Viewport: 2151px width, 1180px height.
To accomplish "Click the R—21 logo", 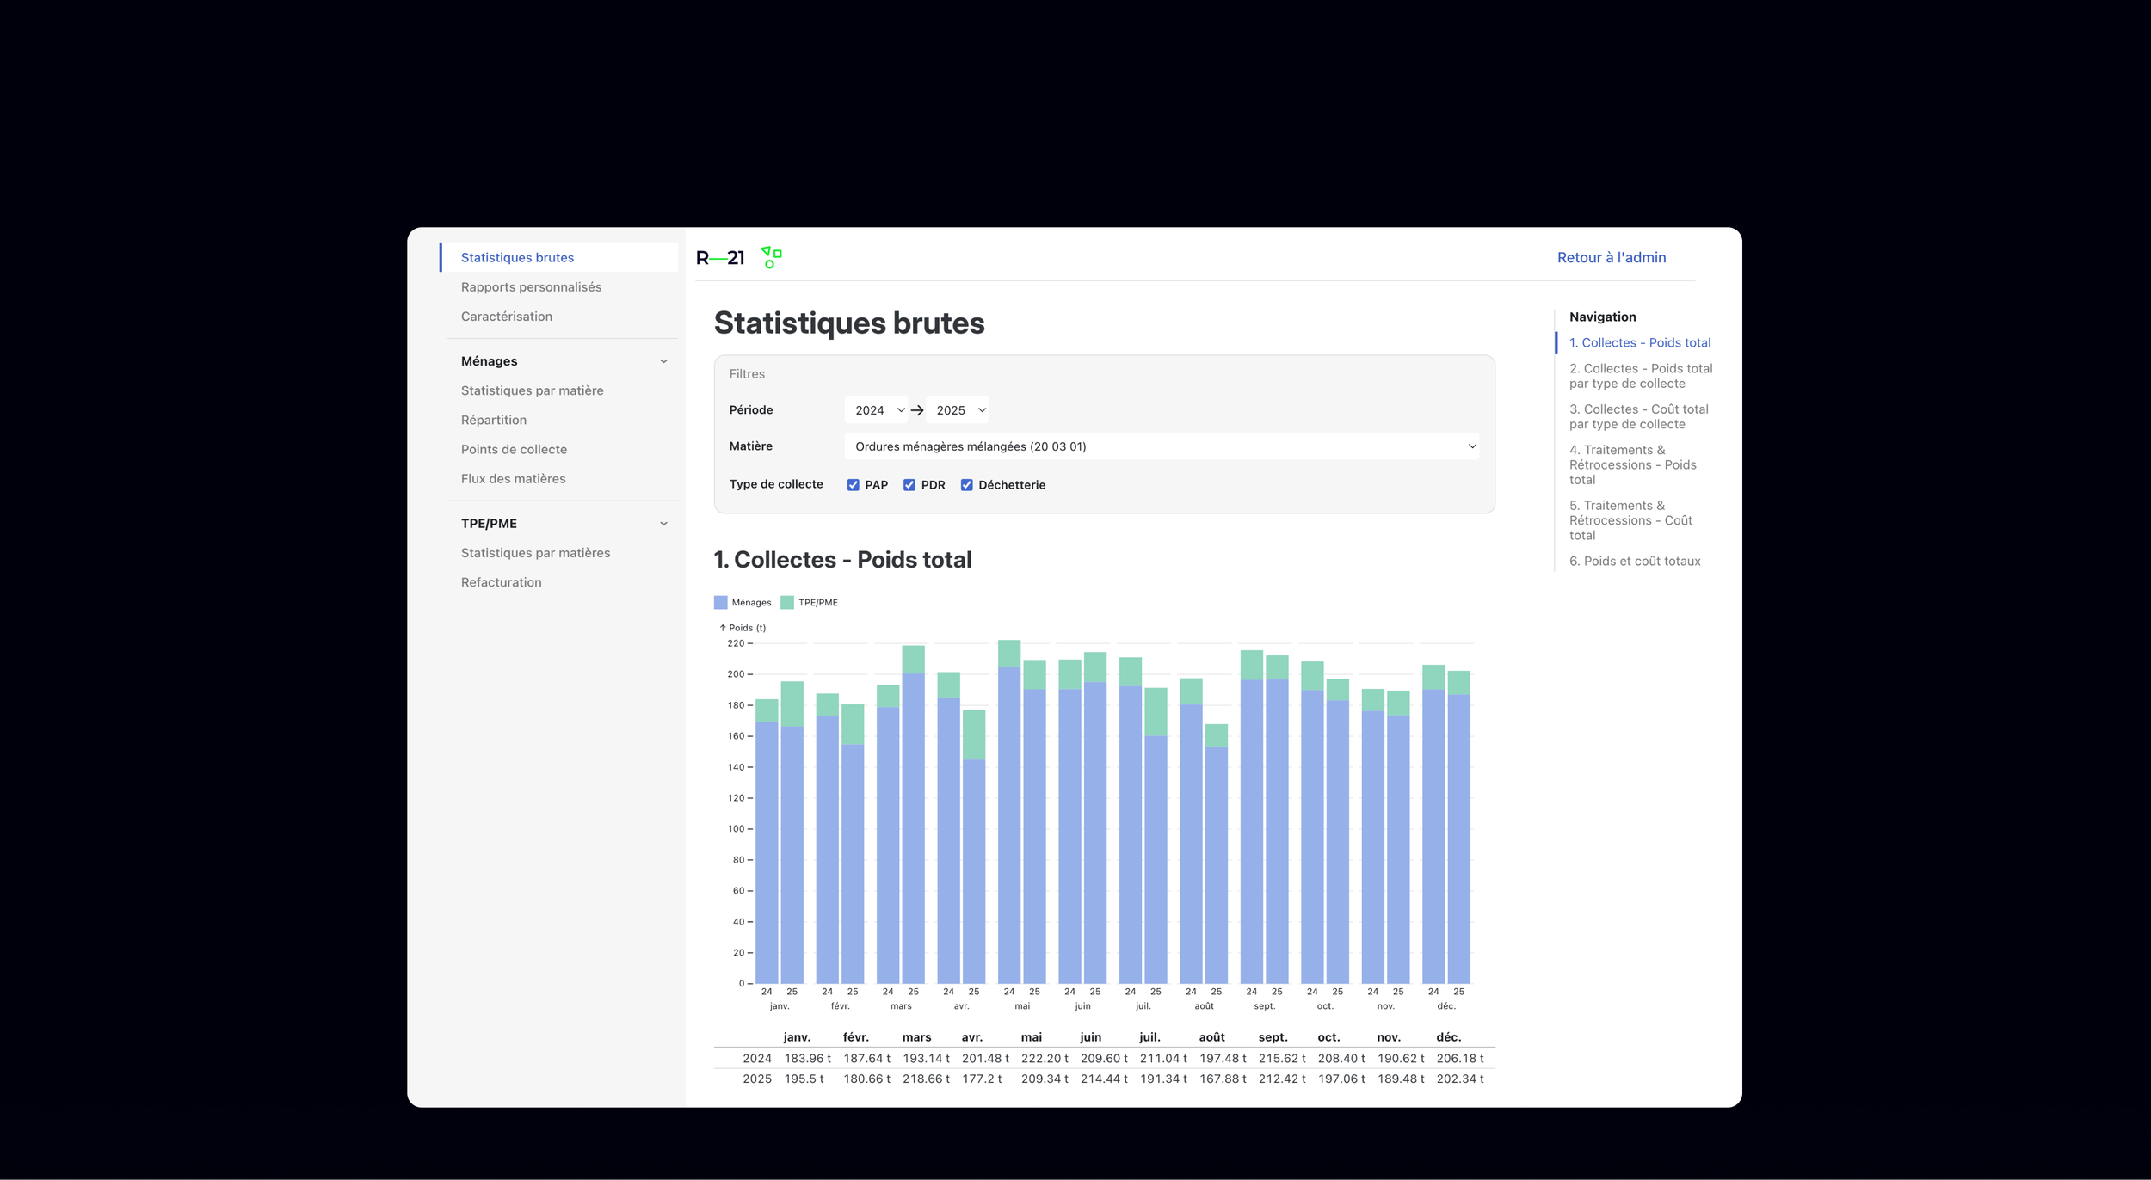I will click(719, 258).
